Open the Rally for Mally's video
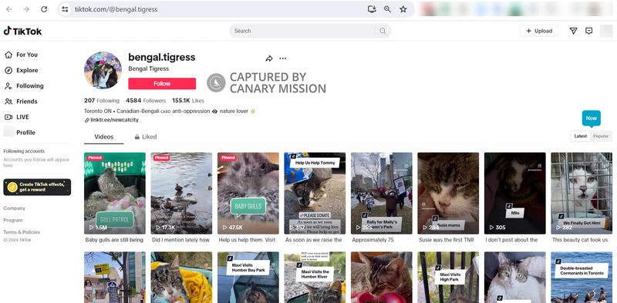 381,193
